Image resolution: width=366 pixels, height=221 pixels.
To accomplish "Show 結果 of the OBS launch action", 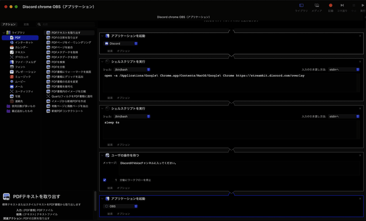I will point(110,214).
